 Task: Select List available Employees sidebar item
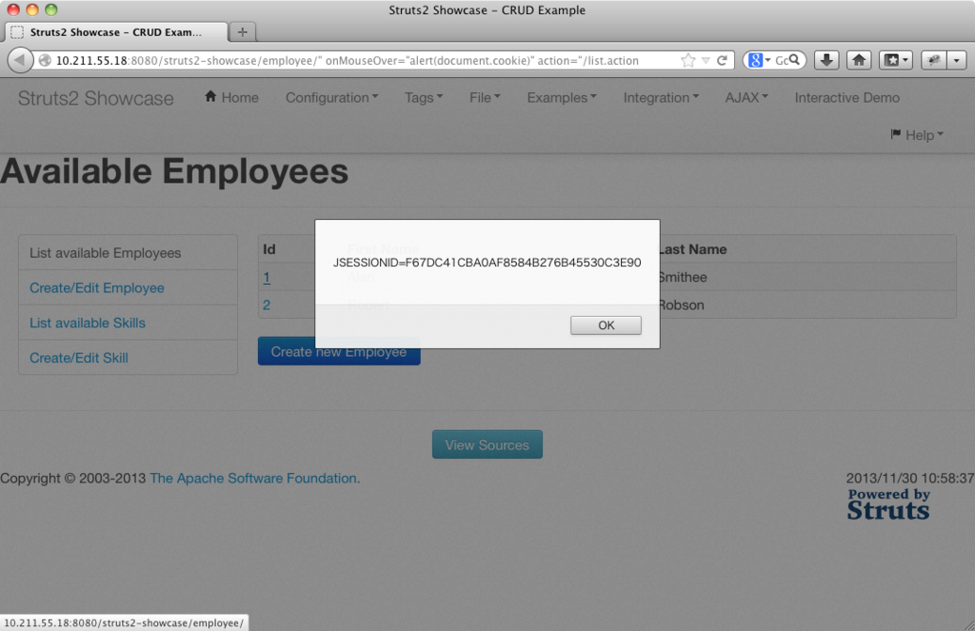pyautogui.click(x=128, y=252)
